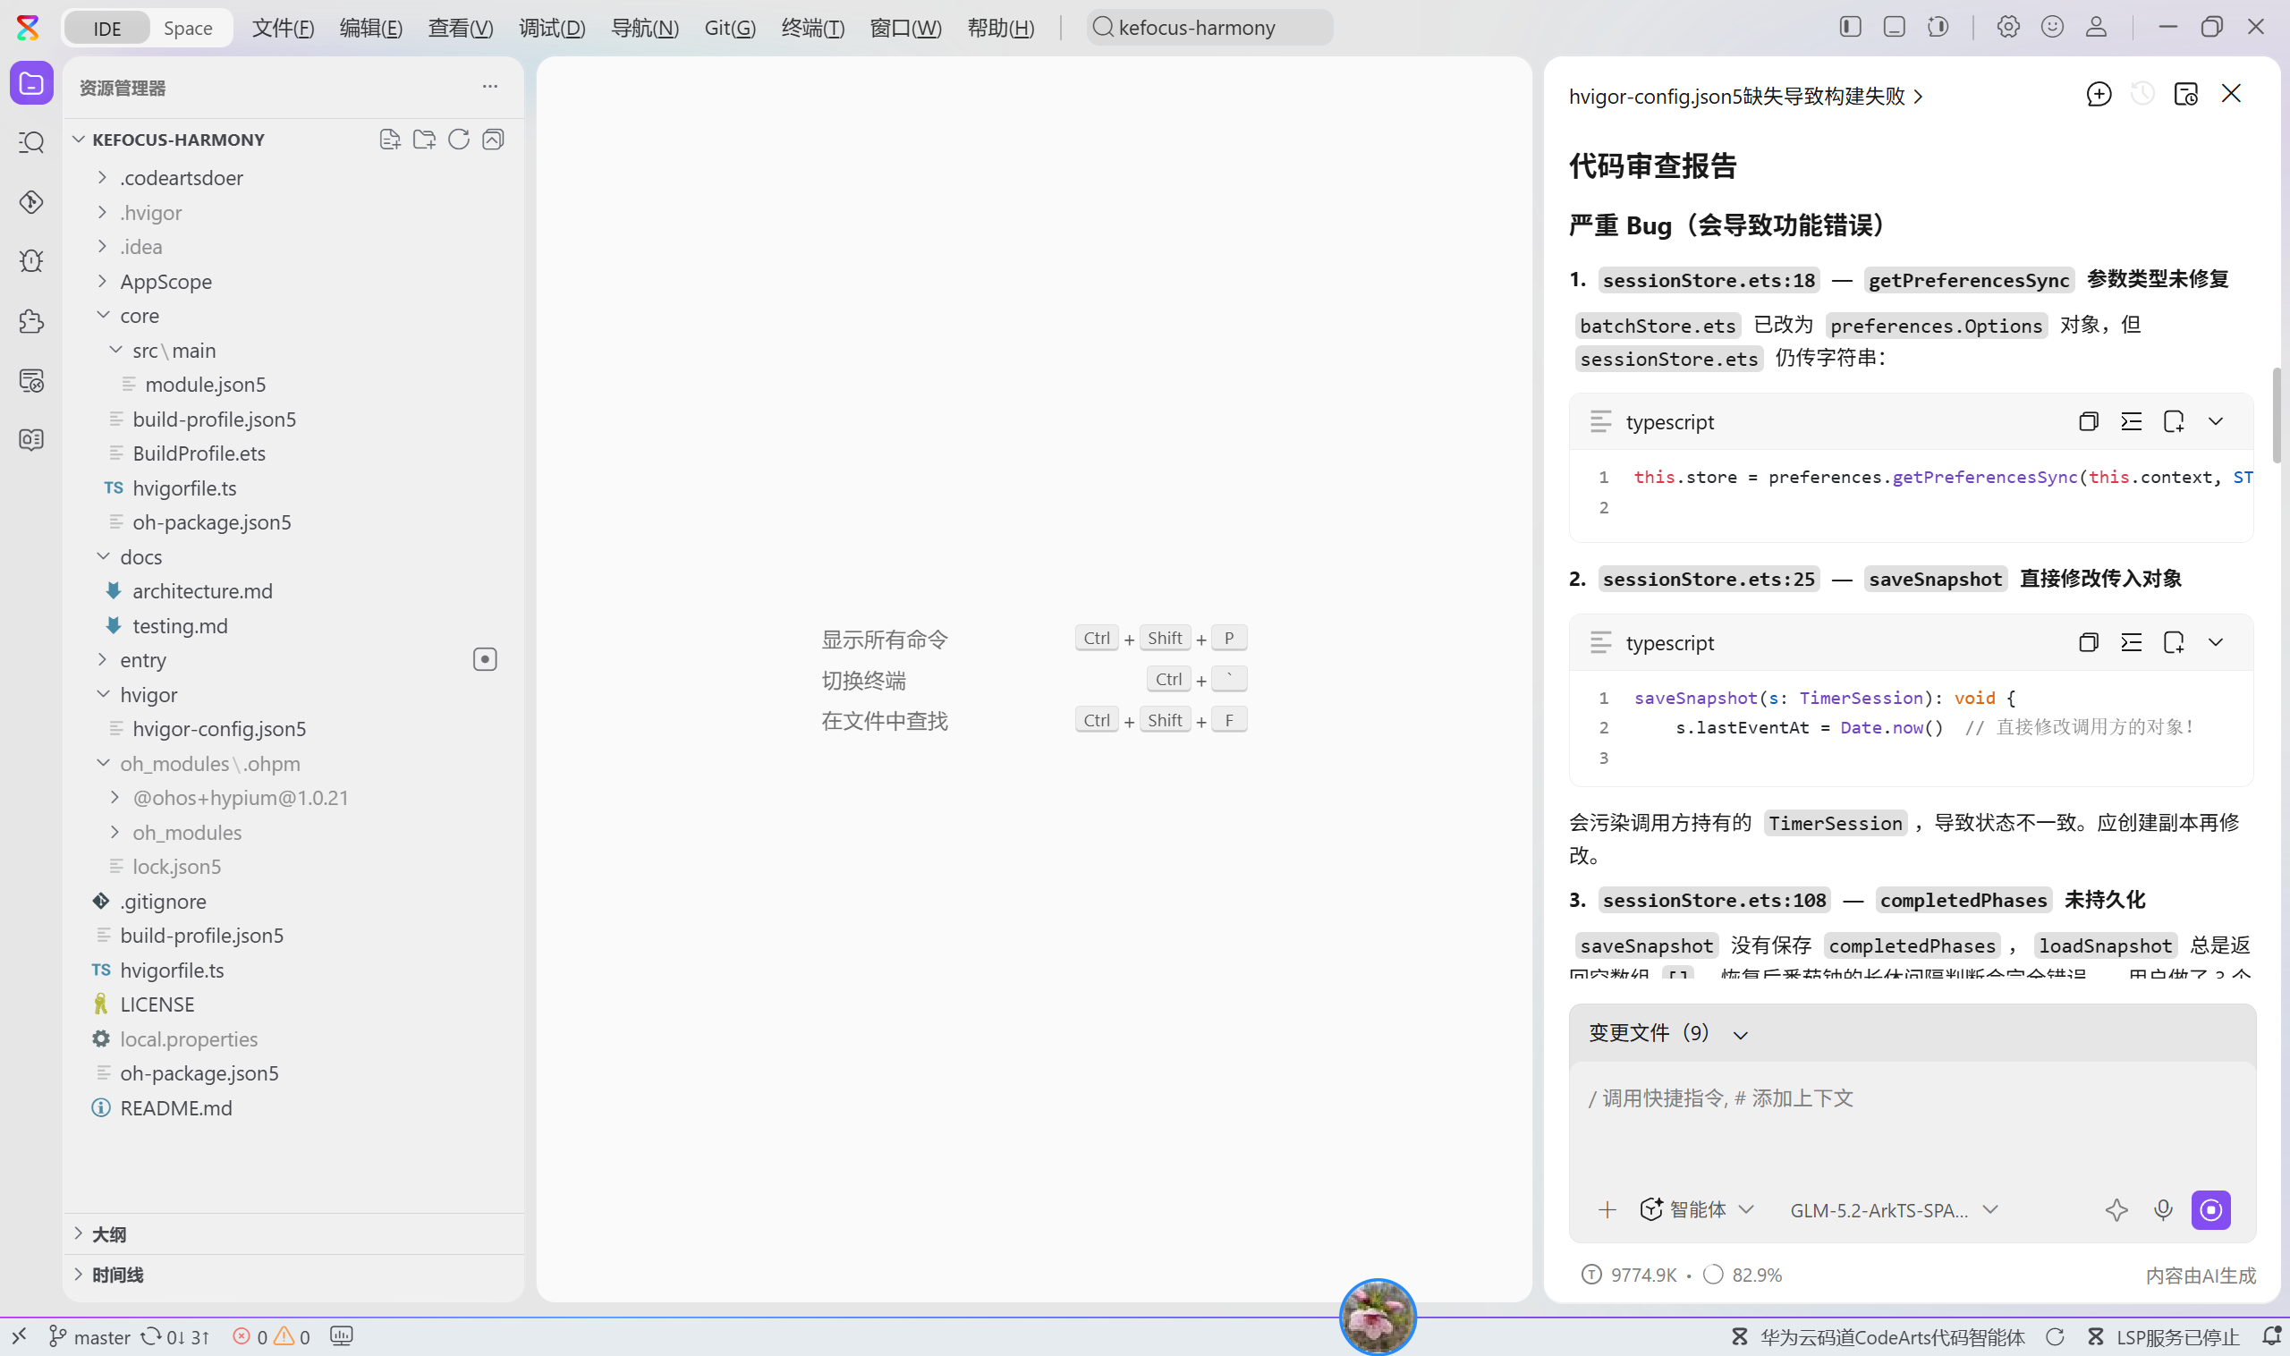Click the master branch indicator
The width and height of the screenshot is (2290, 1356).
coord(89,1337)
